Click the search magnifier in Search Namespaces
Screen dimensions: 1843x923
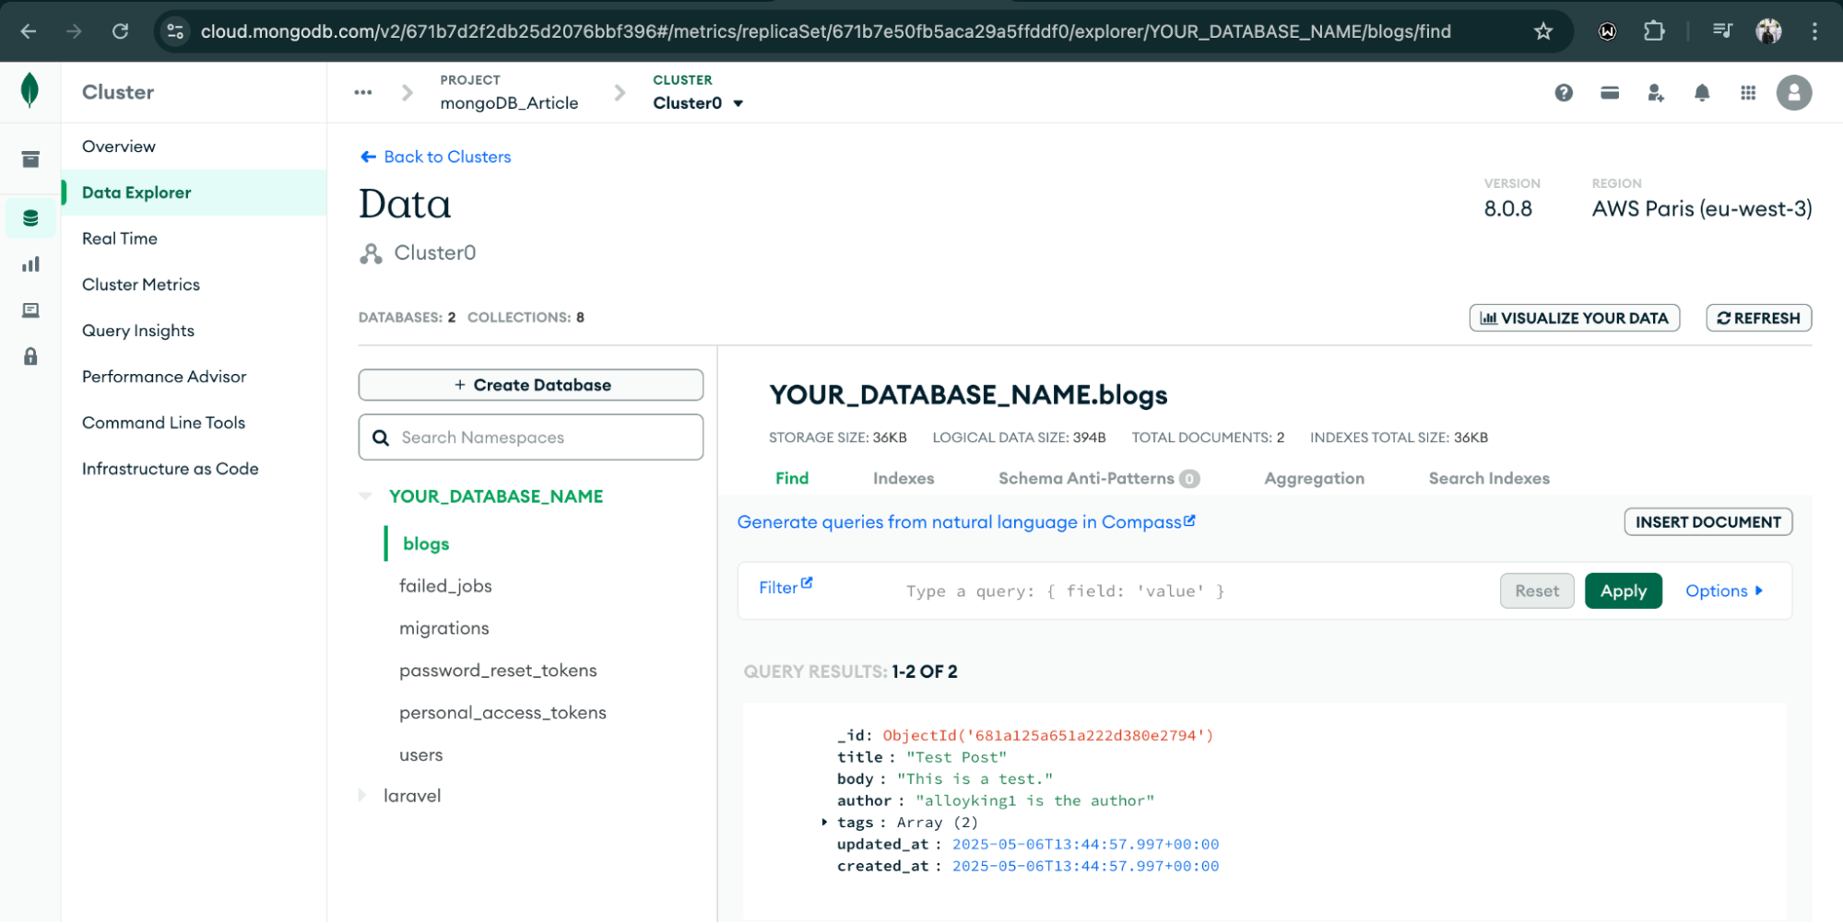click(381, 438)
